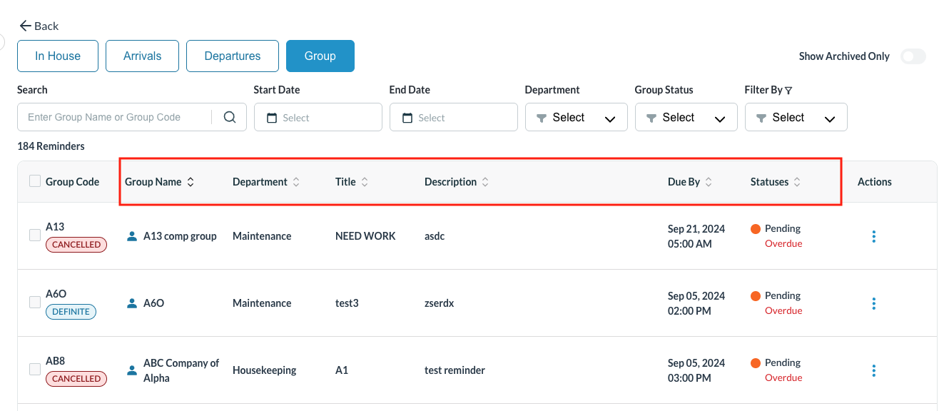
Task: Switch to the Departures tab
Action: pos(232,56)
